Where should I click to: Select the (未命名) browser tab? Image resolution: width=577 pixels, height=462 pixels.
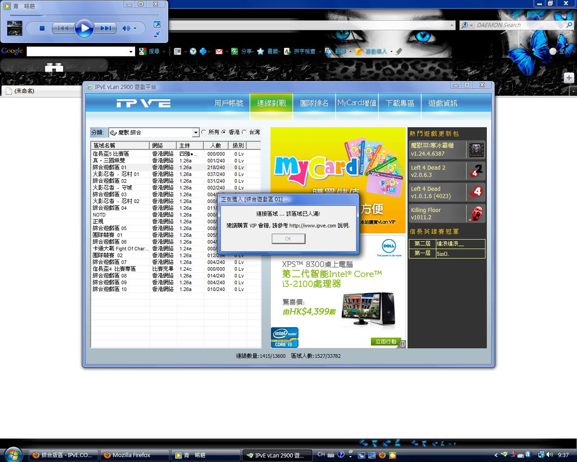tap(41, 91)
